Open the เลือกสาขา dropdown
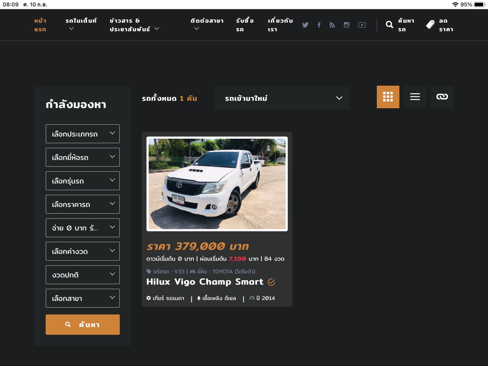Image resolution: width=488 pixels, height=366 pixels. pos(82,298)
